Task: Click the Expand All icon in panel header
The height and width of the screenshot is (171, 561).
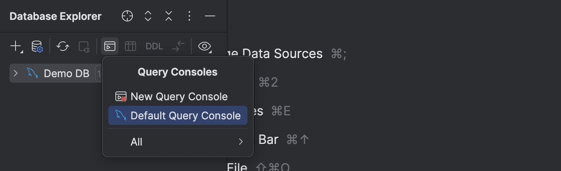Action: click(x=148, y=16)
